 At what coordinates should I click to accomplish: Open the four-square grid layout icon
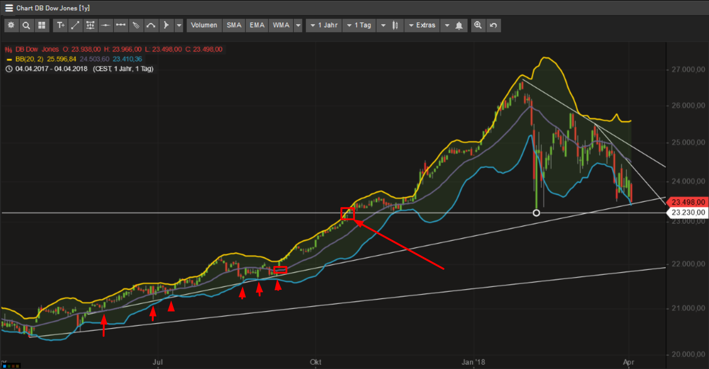point(41,25)
